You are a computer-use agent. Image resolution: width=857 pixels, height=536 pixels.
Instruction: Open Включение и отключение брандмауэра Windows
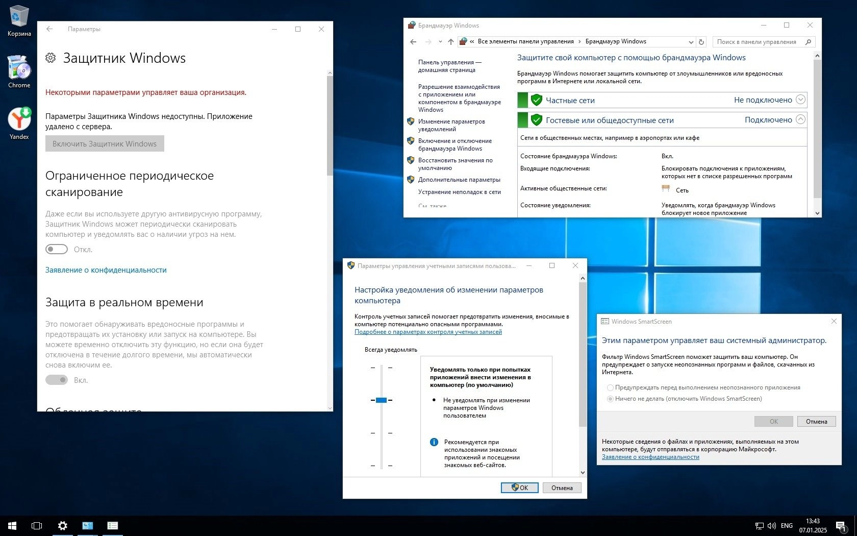point(455,144)
